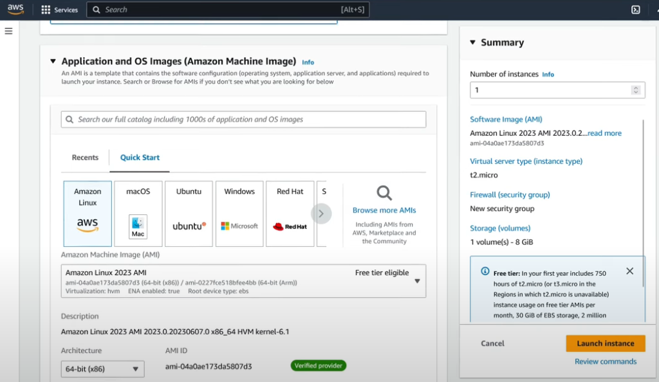The height and width of the screenshot is (382, 659).
Task: Open the Services grid menu
Action: (46, 10)
